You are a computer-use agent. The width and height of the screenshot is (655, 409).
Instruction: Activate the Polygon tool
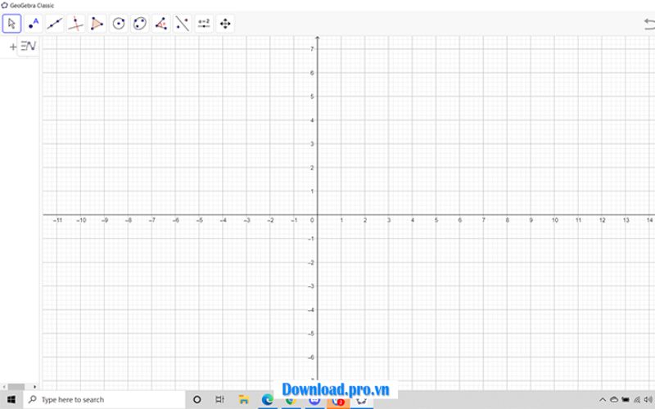tap(97, 24)
